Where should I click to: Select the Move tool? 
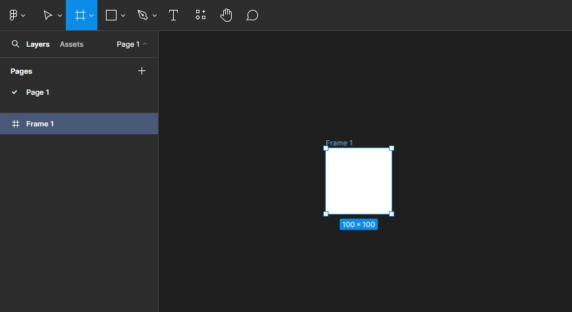point(47,15)
